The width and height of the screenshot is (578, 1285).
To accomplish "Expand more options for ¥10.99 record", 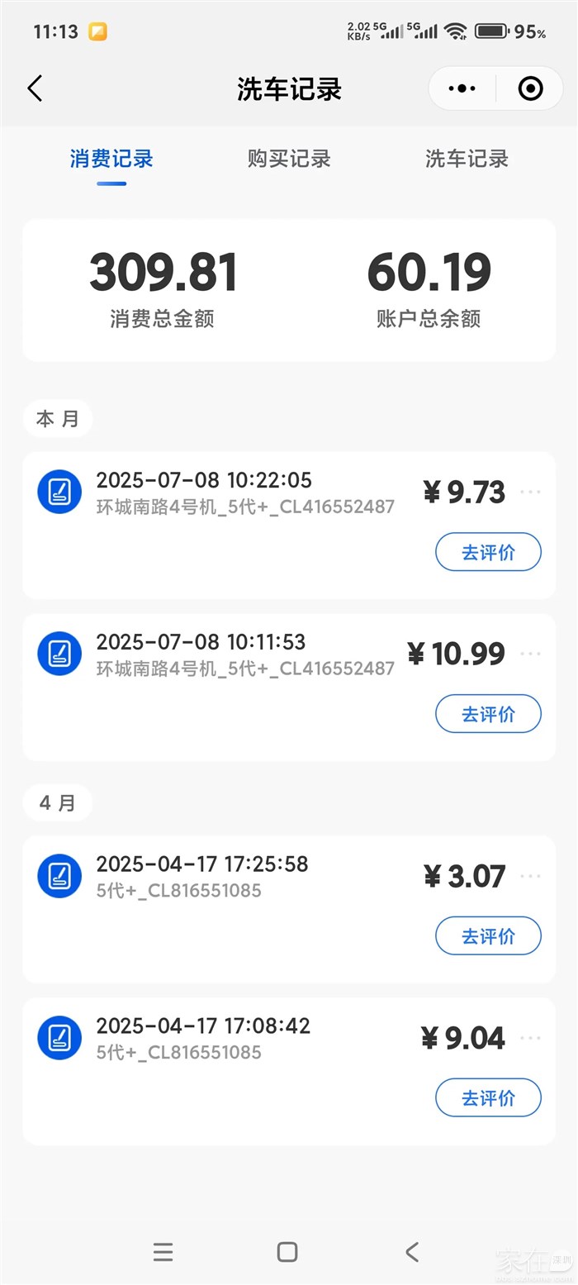I will point(530,654).
